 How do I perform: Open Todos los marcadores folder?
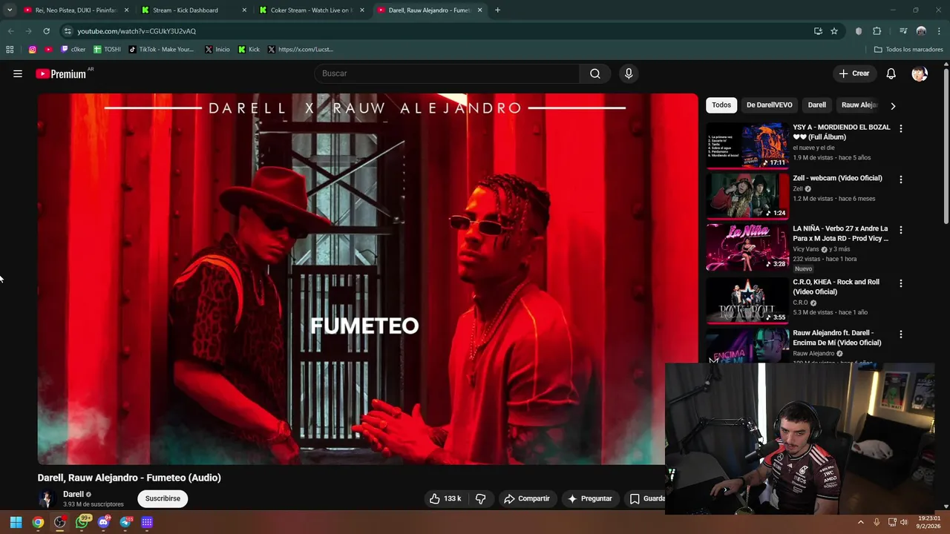tap(908, 50)
